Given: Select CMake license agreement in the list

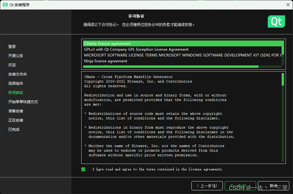Looking at the screenshot, I should pyautogui.click(x=183, y=43).
